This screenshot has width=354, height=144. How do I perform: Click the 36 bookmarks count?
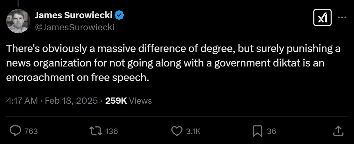(x=271, y=131)
